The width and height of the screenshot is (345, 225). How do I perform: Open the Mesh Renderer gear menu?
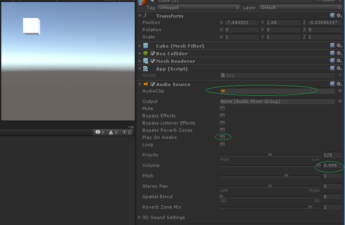pos(339,61)
